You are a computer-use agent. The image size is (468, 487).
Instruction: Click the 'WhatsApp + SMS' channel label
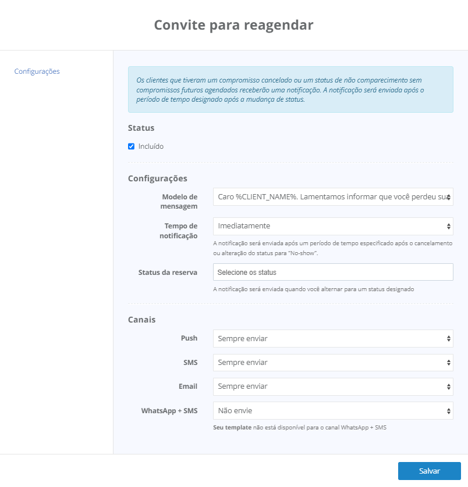coord(169,411)
